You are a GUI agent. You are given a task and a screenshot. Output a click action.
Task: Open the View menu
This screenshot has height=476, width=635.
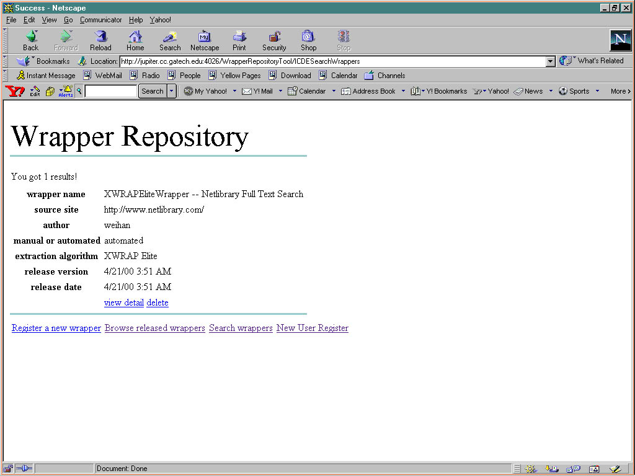(49, 20)
